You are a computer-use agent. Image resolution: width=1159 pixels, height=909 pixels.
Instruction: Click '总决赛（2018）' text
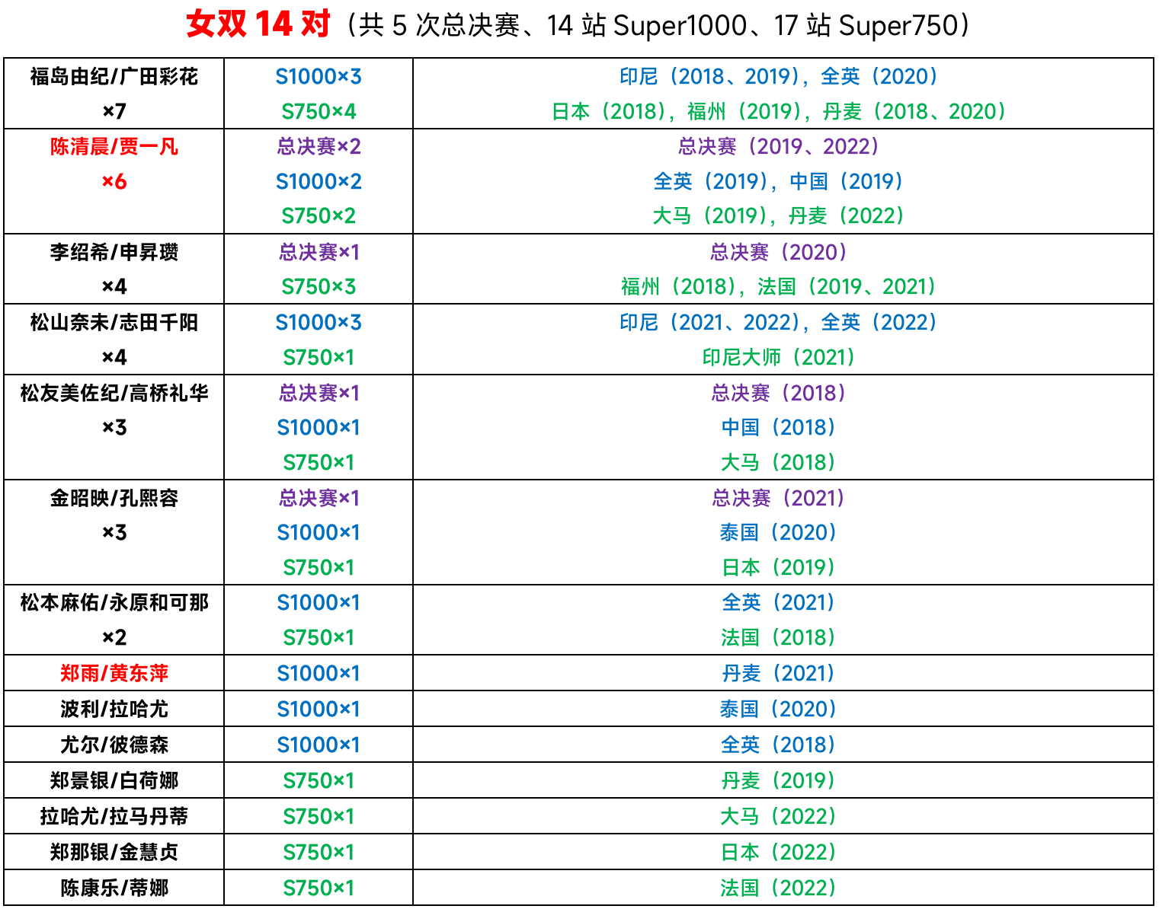click(779, 393)
